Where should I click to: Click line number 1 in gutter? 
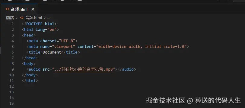click(12, 24)
